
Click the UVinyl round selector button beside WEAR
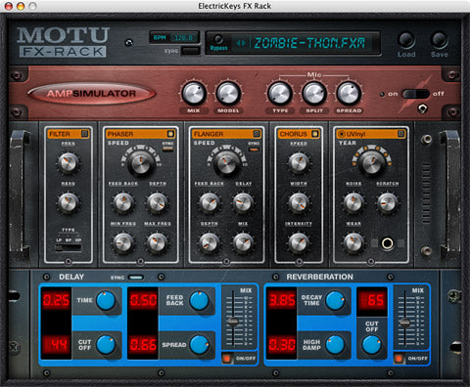(x=388, y=243)
